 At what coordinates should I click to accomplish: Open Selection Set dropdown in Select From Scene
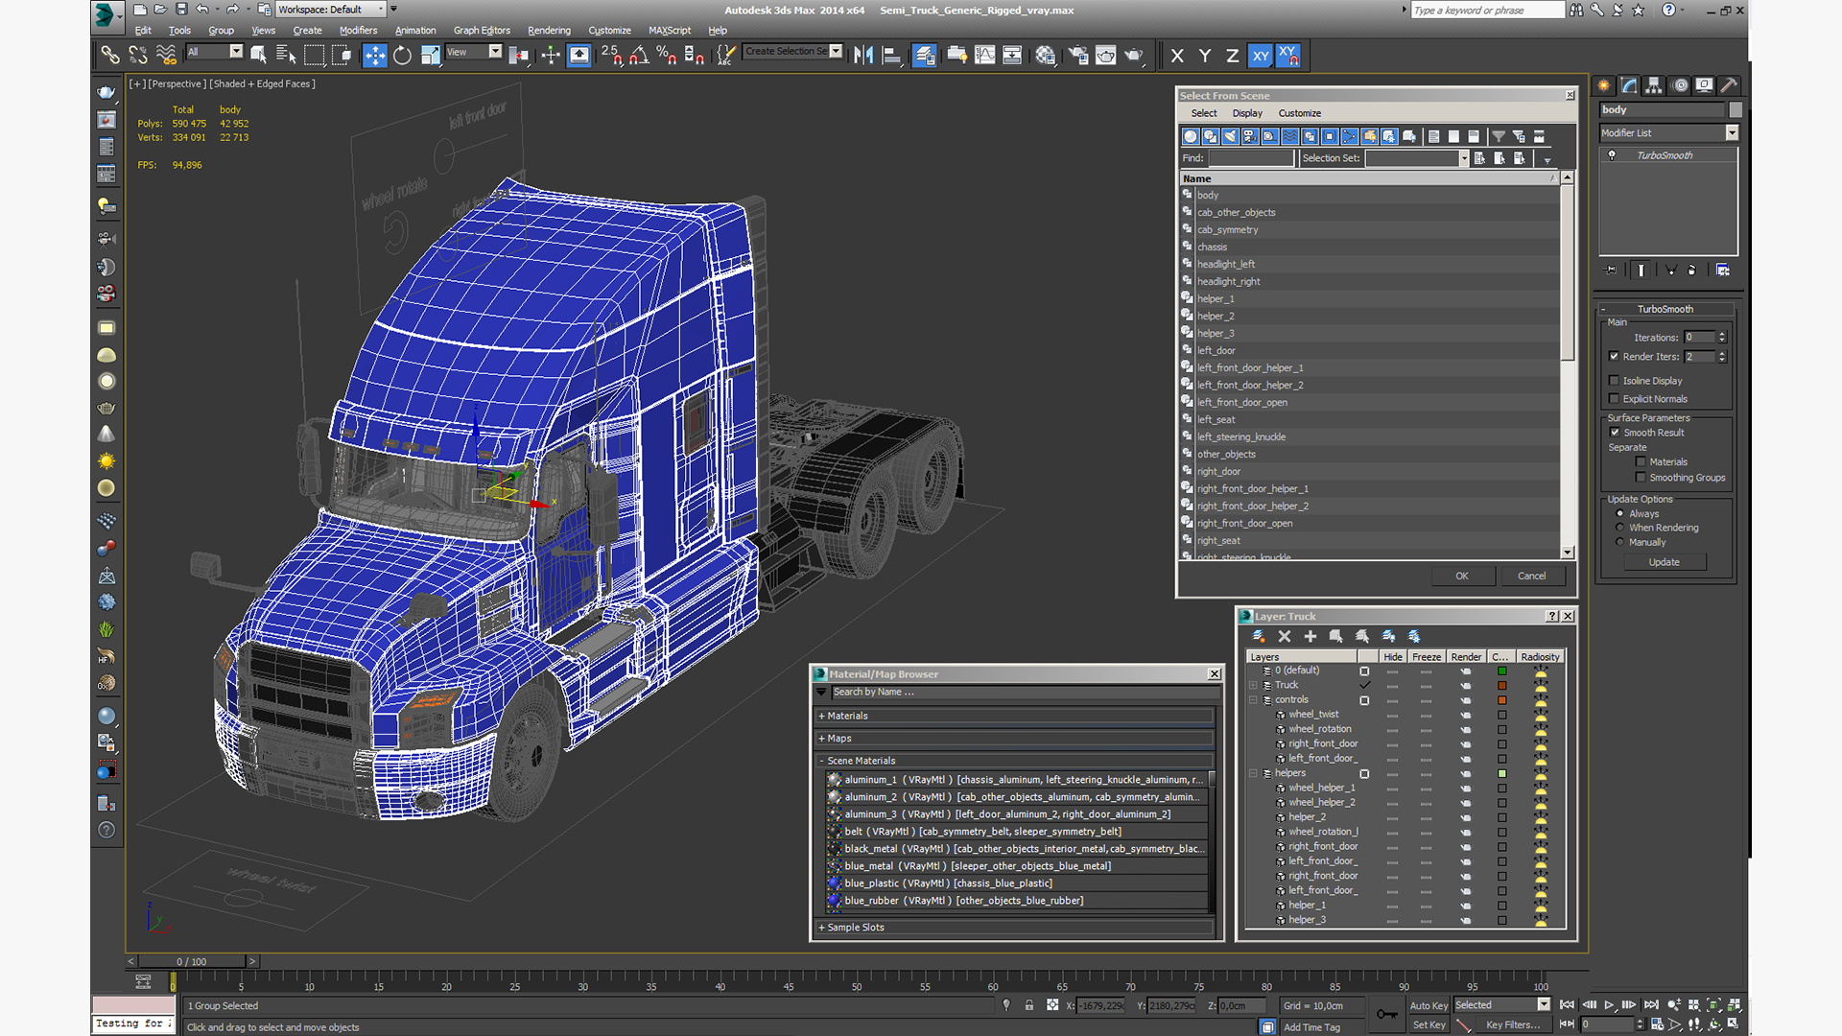click(x=1464, y=158)
